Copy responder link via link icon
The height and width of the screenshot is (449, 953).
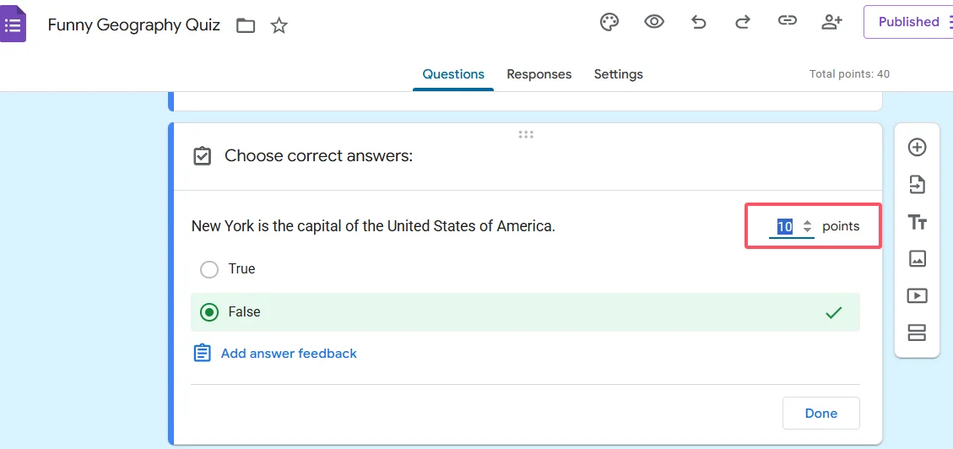(788, 23)
